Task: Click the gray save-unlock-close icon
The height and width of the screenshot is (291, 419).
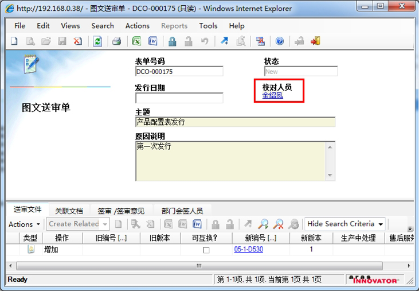Action: pos(299,41)
